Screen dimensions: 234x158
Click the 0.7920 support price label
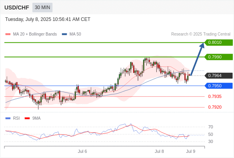click(x=215, y=107)
